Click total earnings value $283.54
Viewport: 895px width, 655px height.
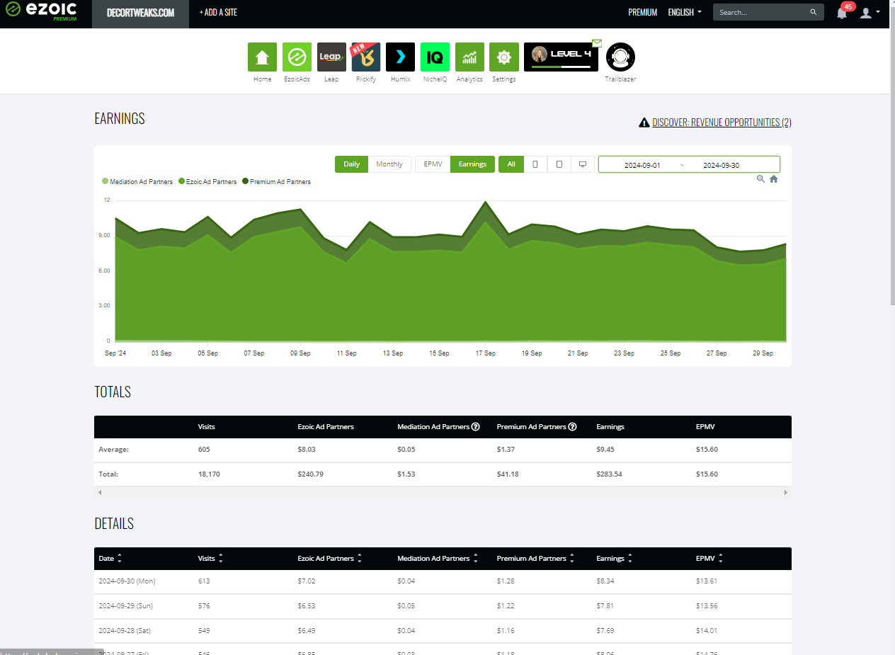[x=610, y=474]
